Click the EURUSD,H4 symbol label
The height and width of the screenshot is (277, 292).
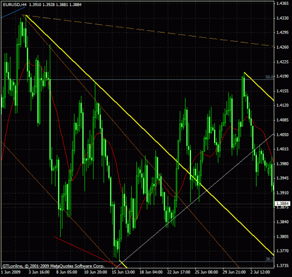14,5
